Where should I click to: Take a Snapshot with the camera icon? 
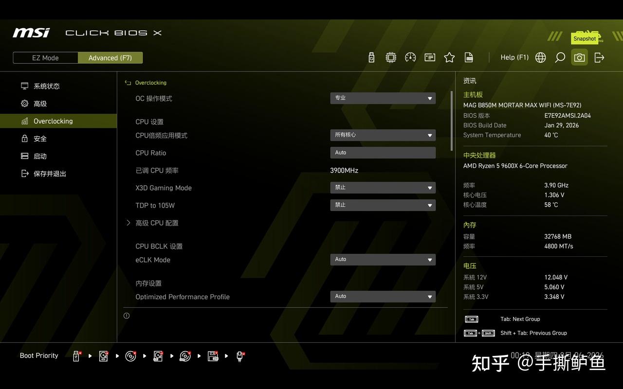coord(579,57)
